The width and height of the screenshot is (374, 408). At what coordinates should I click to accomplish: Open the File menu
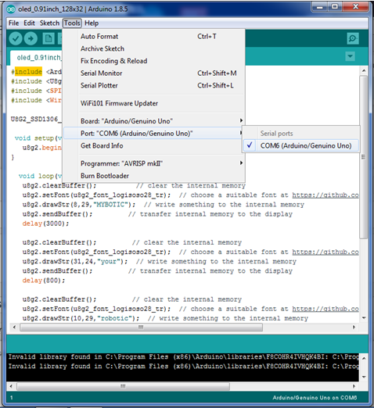(13, 23)
